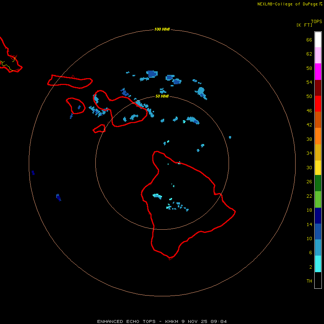Viewport: 324px width, 324px height.
Task: Click the 58 legend value
Action: click(x=309, y=68)
